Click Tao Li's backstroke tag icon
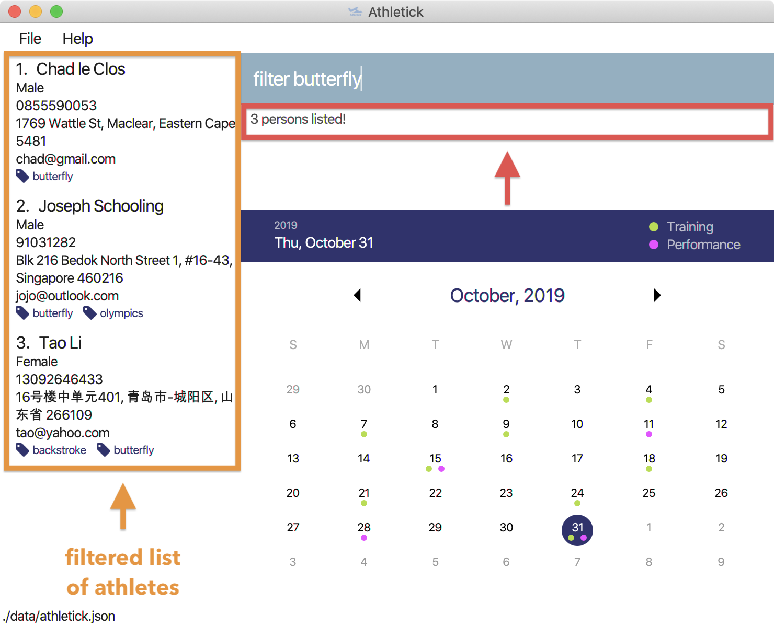Screen dimensions: 774x627 click(22, 450)
